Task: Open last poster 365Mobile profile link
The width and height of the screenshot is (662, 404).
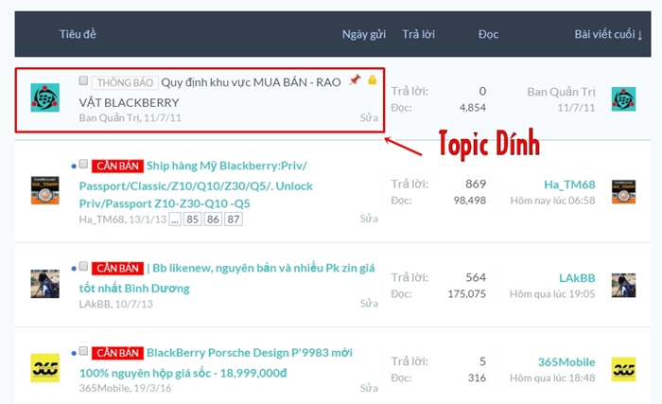Action: (566, 362)
